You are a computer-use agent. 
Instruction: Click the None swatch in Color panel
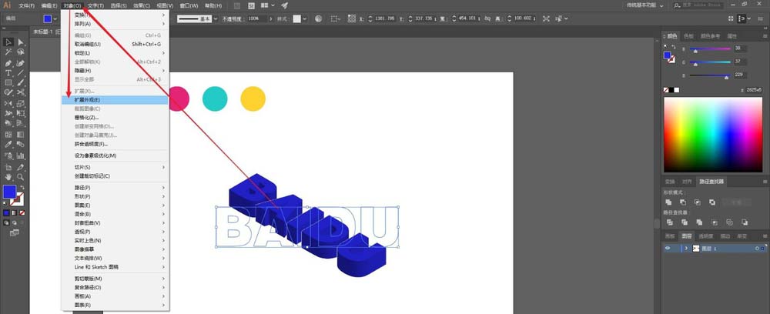[666, 90]
